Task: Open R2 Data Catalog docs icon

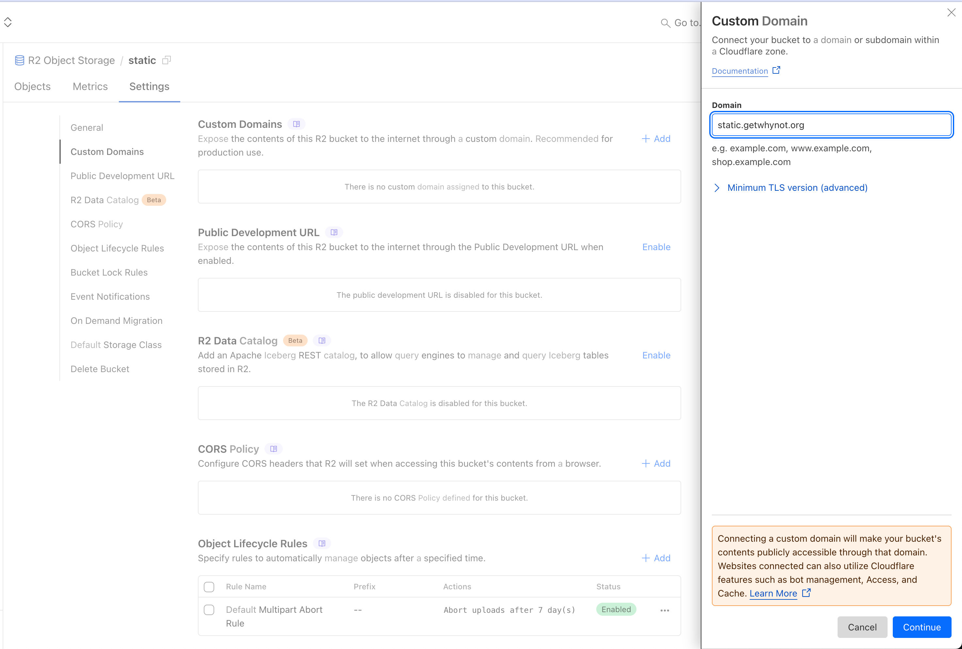Action: pos(322,340)
